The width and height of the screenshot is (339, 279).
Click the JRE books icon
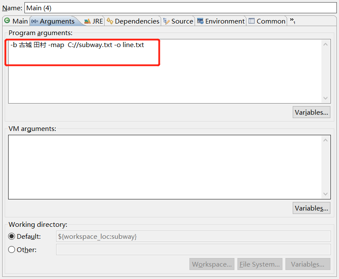87,21
